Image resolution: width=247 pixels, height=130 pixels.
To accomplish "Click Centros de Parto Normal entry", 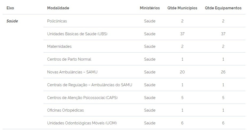I will click(x=69, y=59).
